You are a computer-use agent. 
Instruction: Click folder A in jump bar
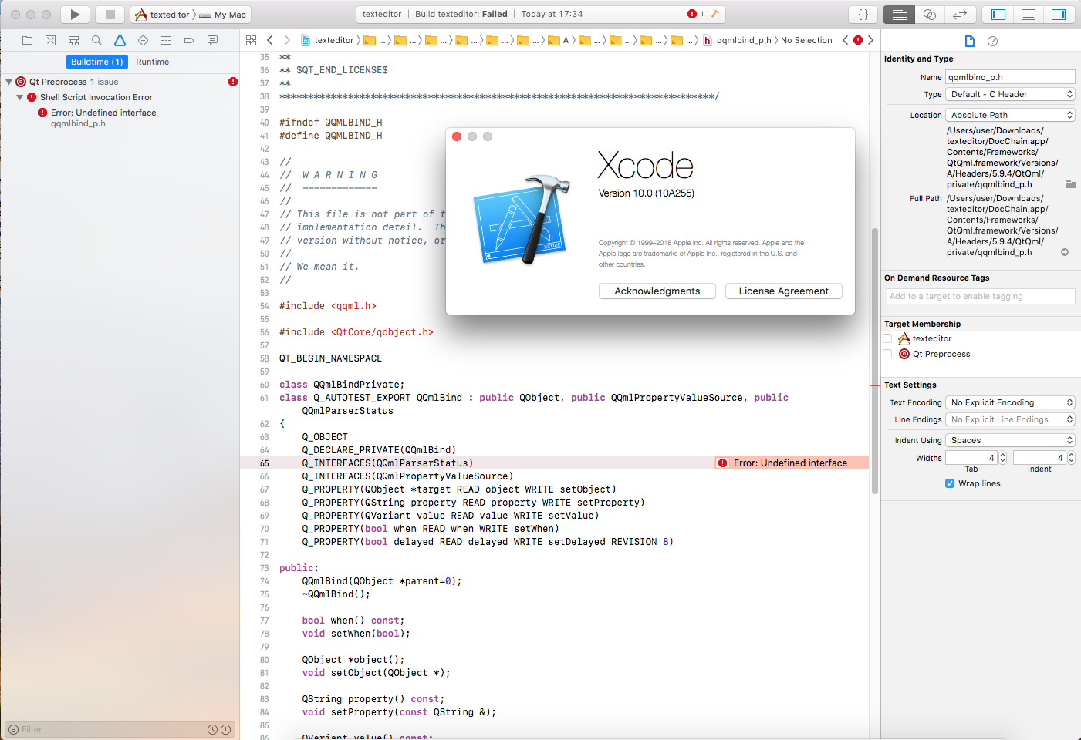click(559, 40)
